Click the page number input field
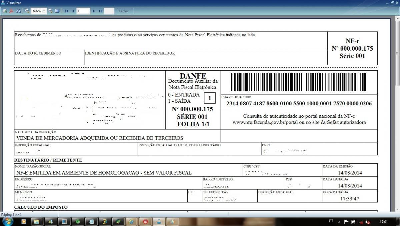The height and width of the screenshot is (226, 400). click(x=83, y=11)
